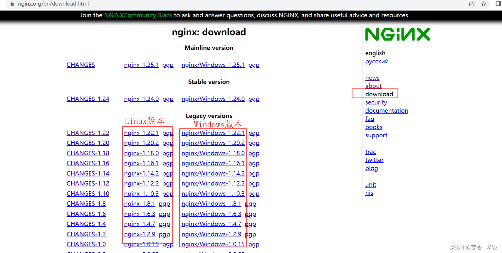Download nginx/Windows-1.8.1
Image resolution: width=502 pixels, height=253 pixels.
211,204
